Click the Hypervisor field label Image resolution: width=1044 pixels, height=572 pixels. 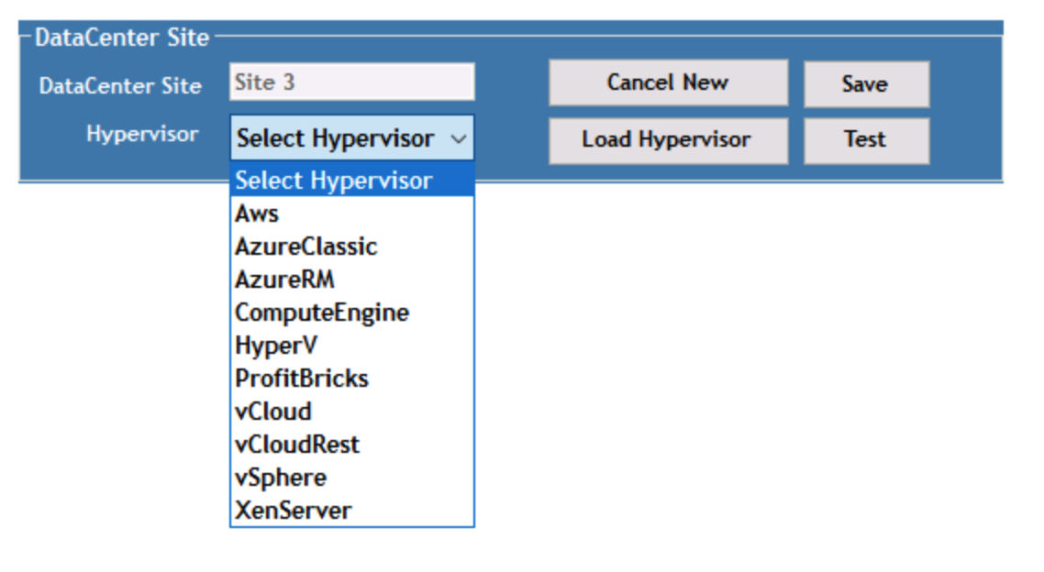[x=142, y=134]
